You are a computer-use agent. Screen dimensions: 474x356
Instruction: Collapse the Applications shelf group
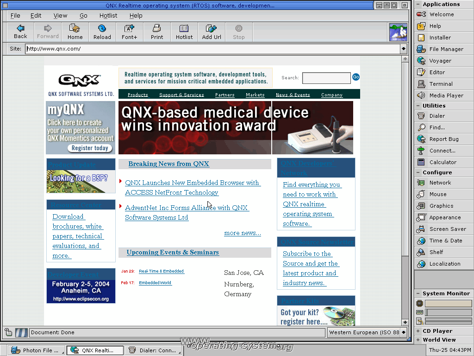pos(418,4)
